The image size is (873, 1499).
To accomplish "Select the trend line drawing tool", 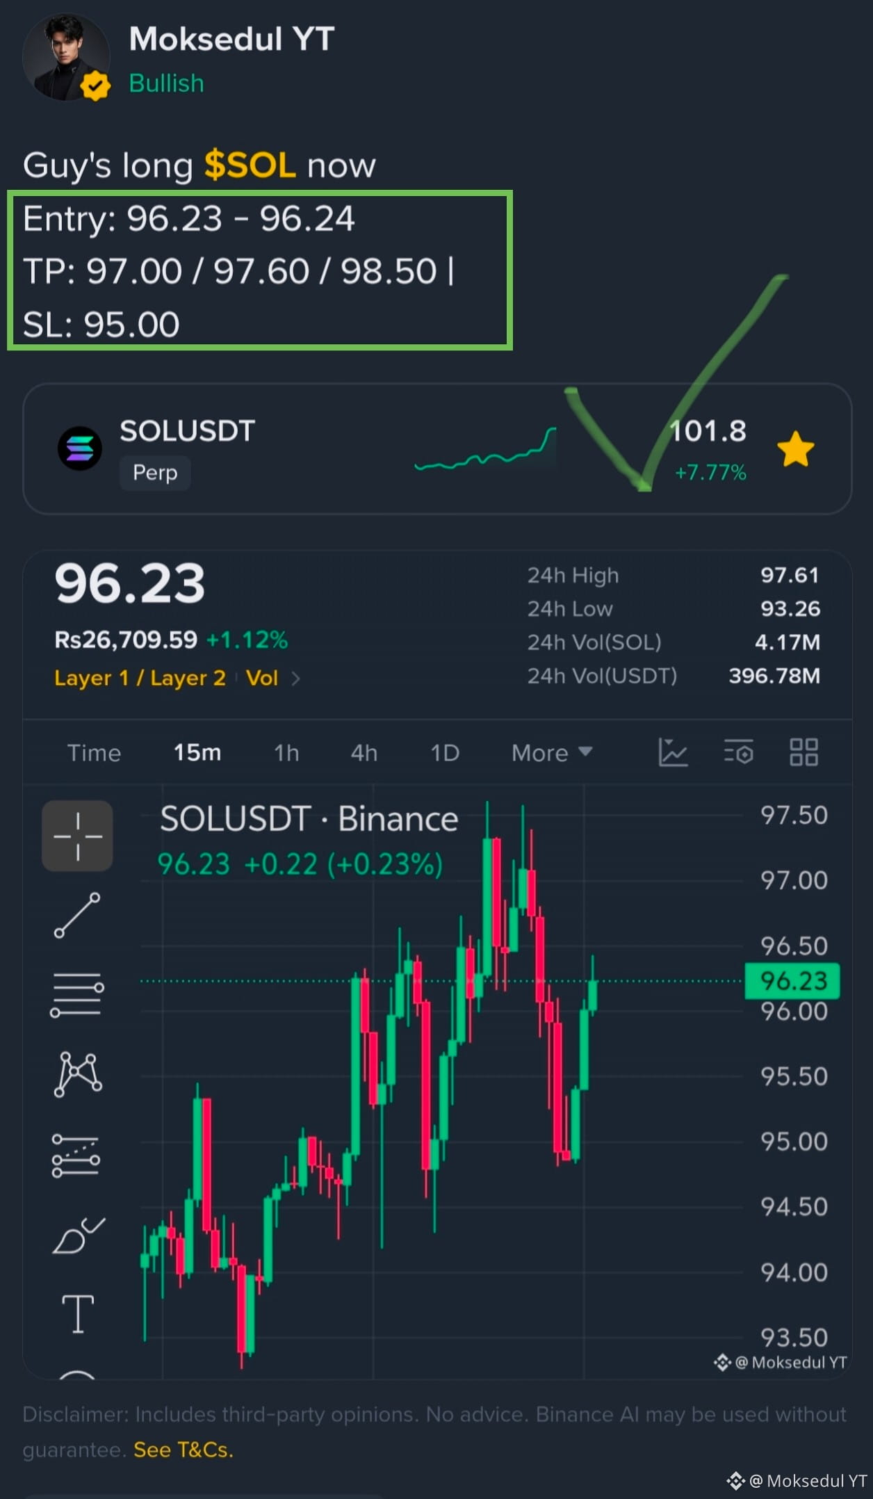I will pos(77,916).
